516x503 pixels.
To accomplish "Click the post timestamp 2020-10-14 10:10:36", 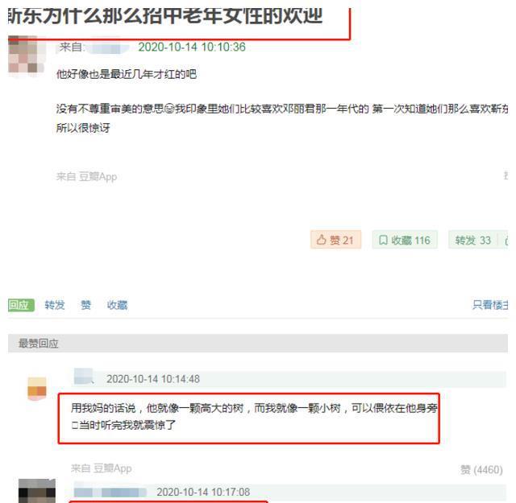I will (x=192, y=47).
